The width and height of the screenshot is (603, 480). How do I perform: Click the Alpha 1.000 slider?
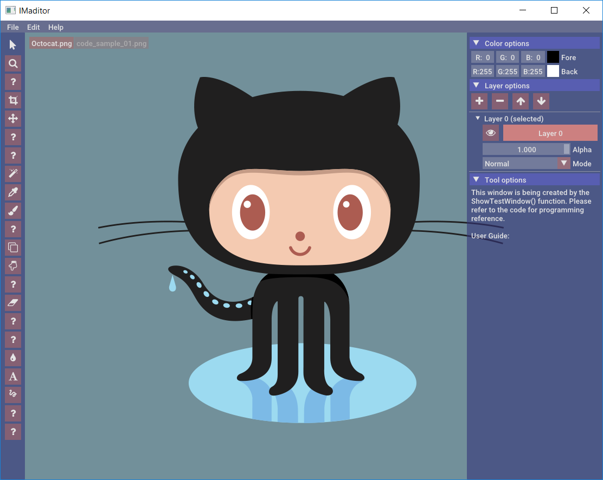coord(526,149)
